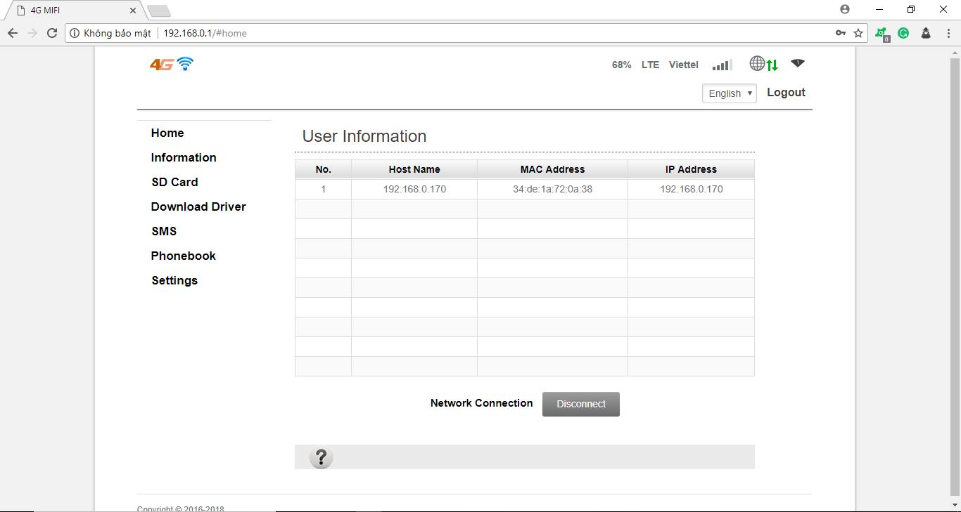This screenshot has width=961, height=512.
Task: Close the 4G MIFI tab
Action: 133,11
